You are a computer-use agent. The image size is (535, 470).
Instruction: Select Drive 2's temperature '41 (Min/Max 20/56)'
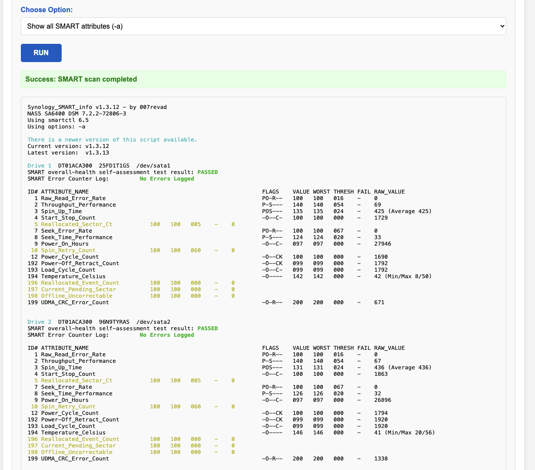(x=405, y=433)
